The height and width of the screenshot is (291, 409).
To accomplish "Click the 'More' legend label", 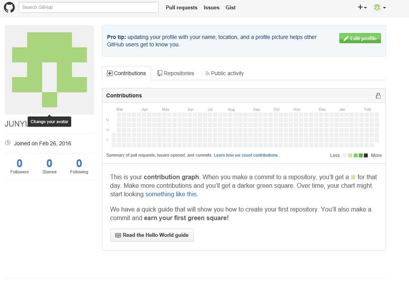I will tap(376, 155).
